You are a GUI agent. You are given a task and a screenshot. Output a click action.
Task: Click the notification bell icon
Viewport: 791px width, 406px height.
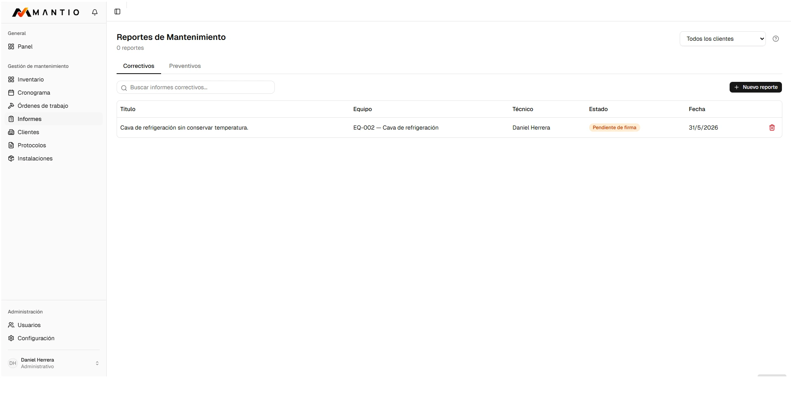[x=95, y=12]
